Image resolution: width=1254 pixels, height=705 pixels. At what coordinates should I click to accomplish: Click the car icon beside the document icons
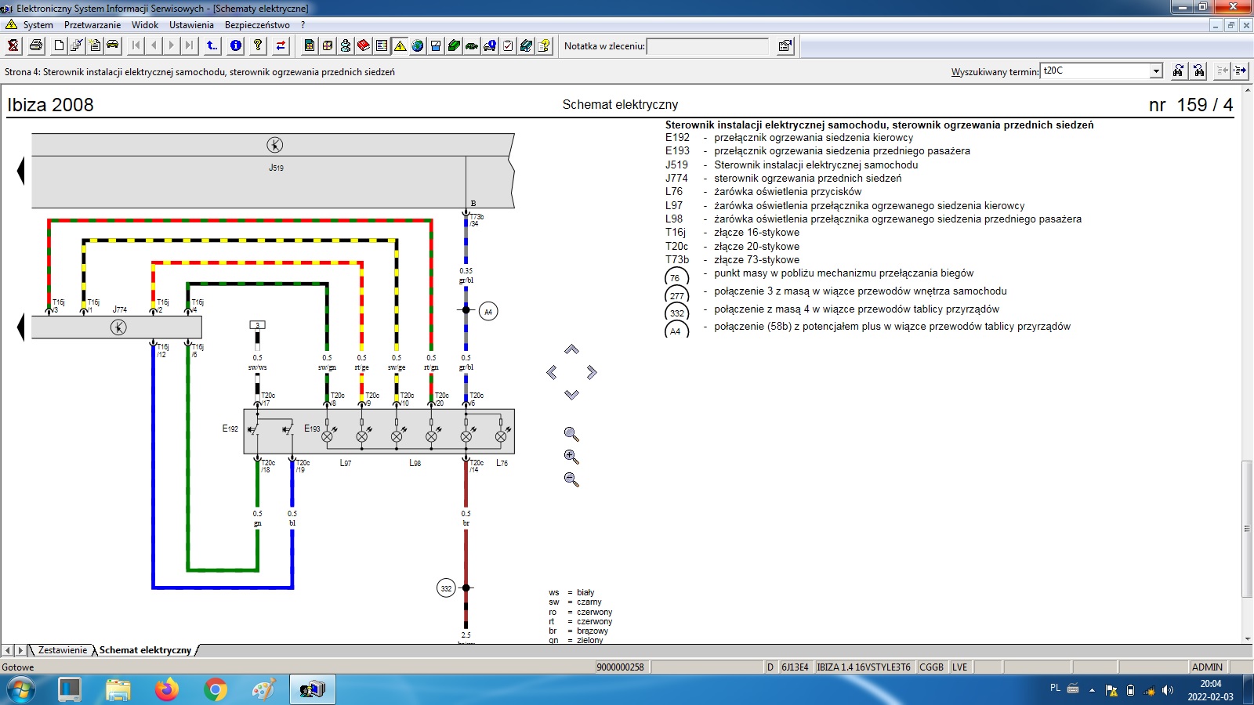(113, 45)
